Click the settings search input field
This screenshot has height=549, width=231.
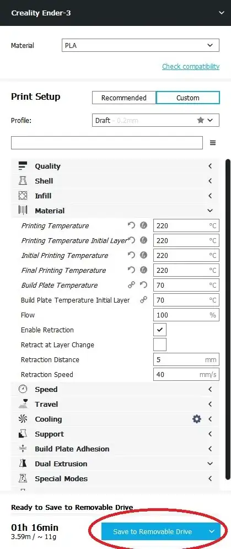pyautogui.click(x=107, y=143)
